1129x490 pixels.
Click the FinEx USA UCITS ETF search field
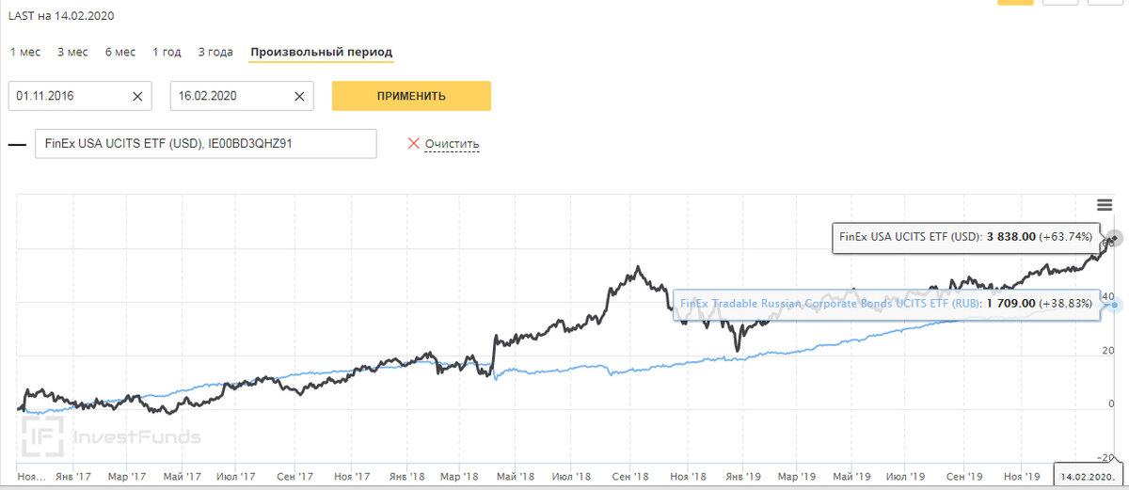tap(205, 144)
